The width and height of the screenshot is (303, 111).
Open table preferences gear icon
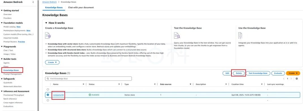[297, 79]
